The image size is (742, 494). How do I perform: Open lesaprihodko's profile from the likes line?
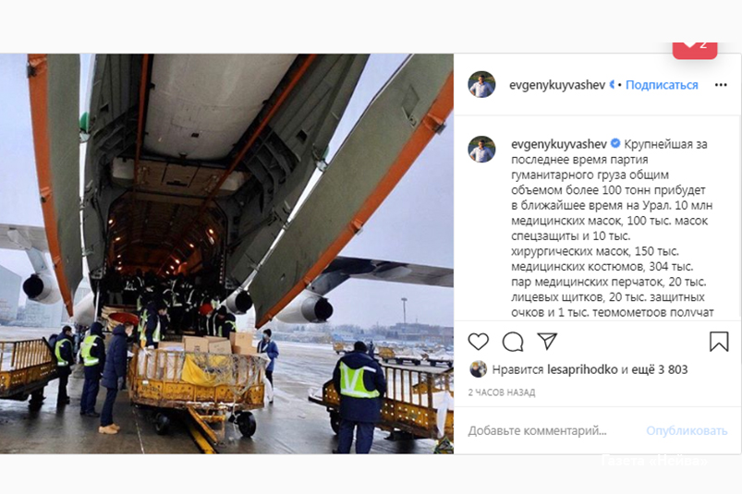[582, 369]
